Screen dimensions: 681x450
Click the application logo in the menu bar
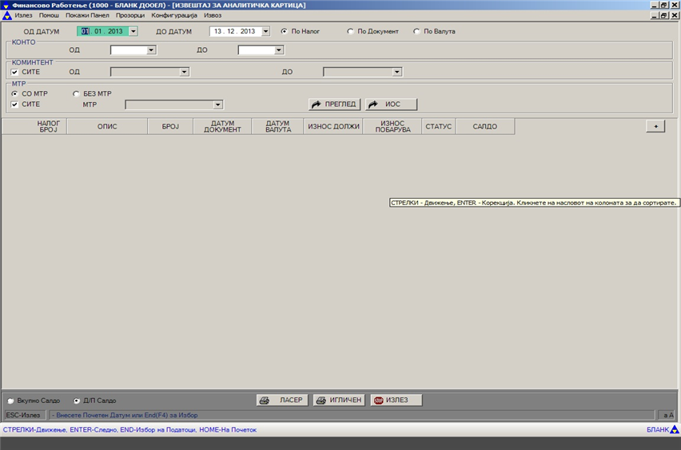tap(7, 16)
